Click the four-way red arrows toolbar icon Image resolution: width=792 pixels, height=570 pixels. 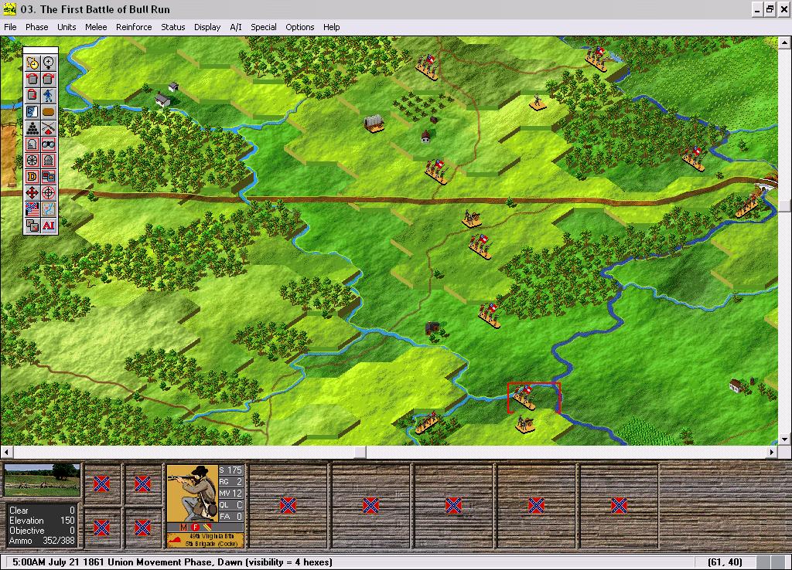click(x=32, y=192)
